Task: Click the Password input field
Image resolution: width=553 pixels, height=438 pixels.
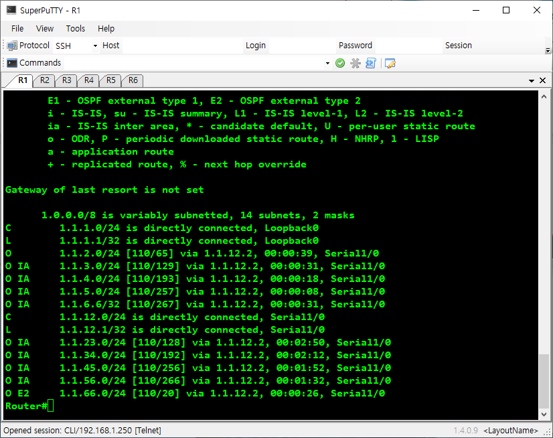Action: [x=408, y=46]
